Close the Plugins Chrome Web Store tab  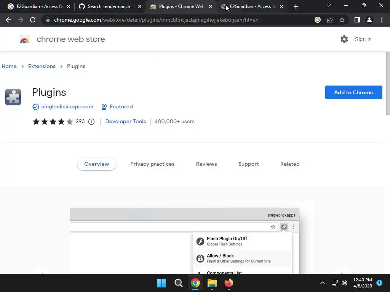coord(211,6)
